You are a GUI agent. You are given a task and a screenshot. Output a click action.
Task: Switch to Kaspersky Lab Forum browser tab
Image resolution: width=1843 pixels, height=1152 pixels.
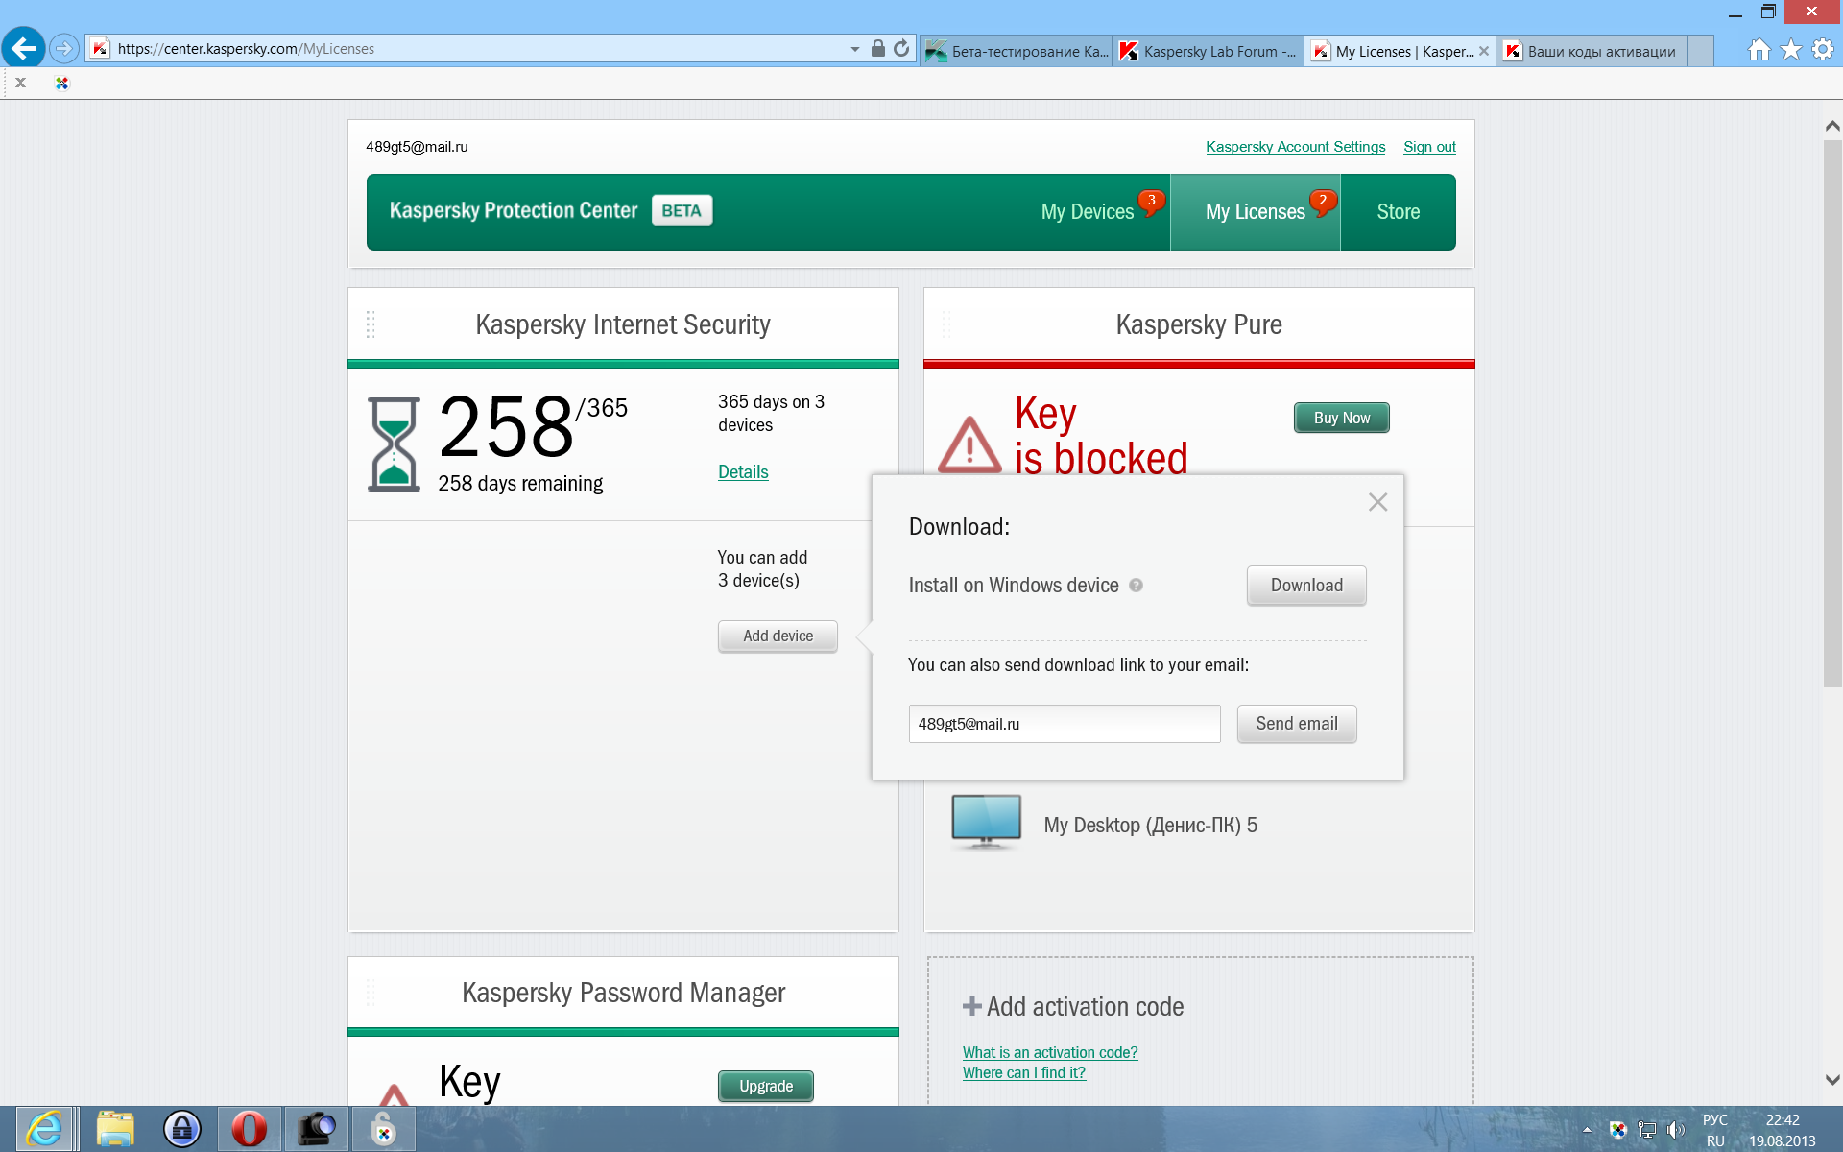pyautogui.click(x=1209, y=51)
